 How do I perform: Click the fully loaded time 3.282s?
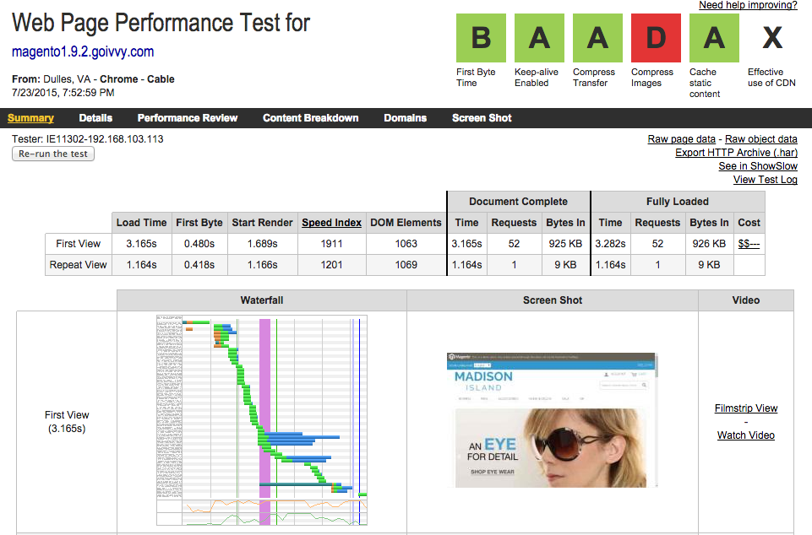[x=611, y=244]
